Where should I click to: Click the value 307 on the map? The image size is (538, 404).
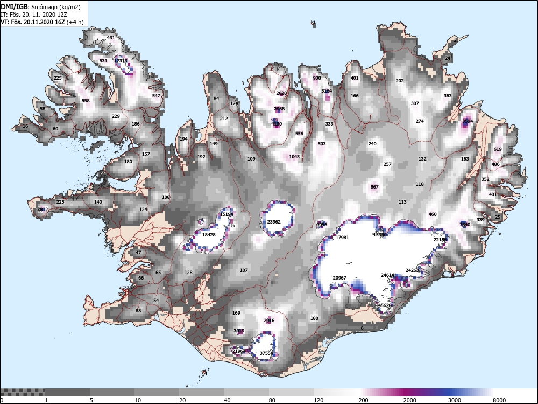[x=415, y=103]
